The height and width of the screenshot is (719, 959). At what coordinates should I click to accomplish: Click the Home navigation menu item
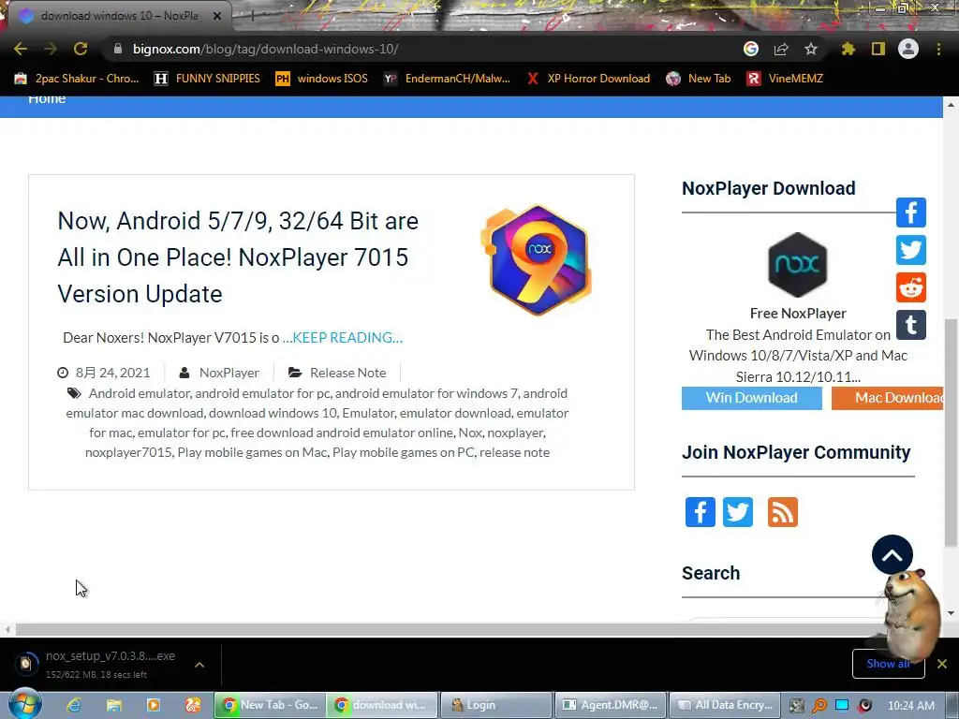[47, 99]
